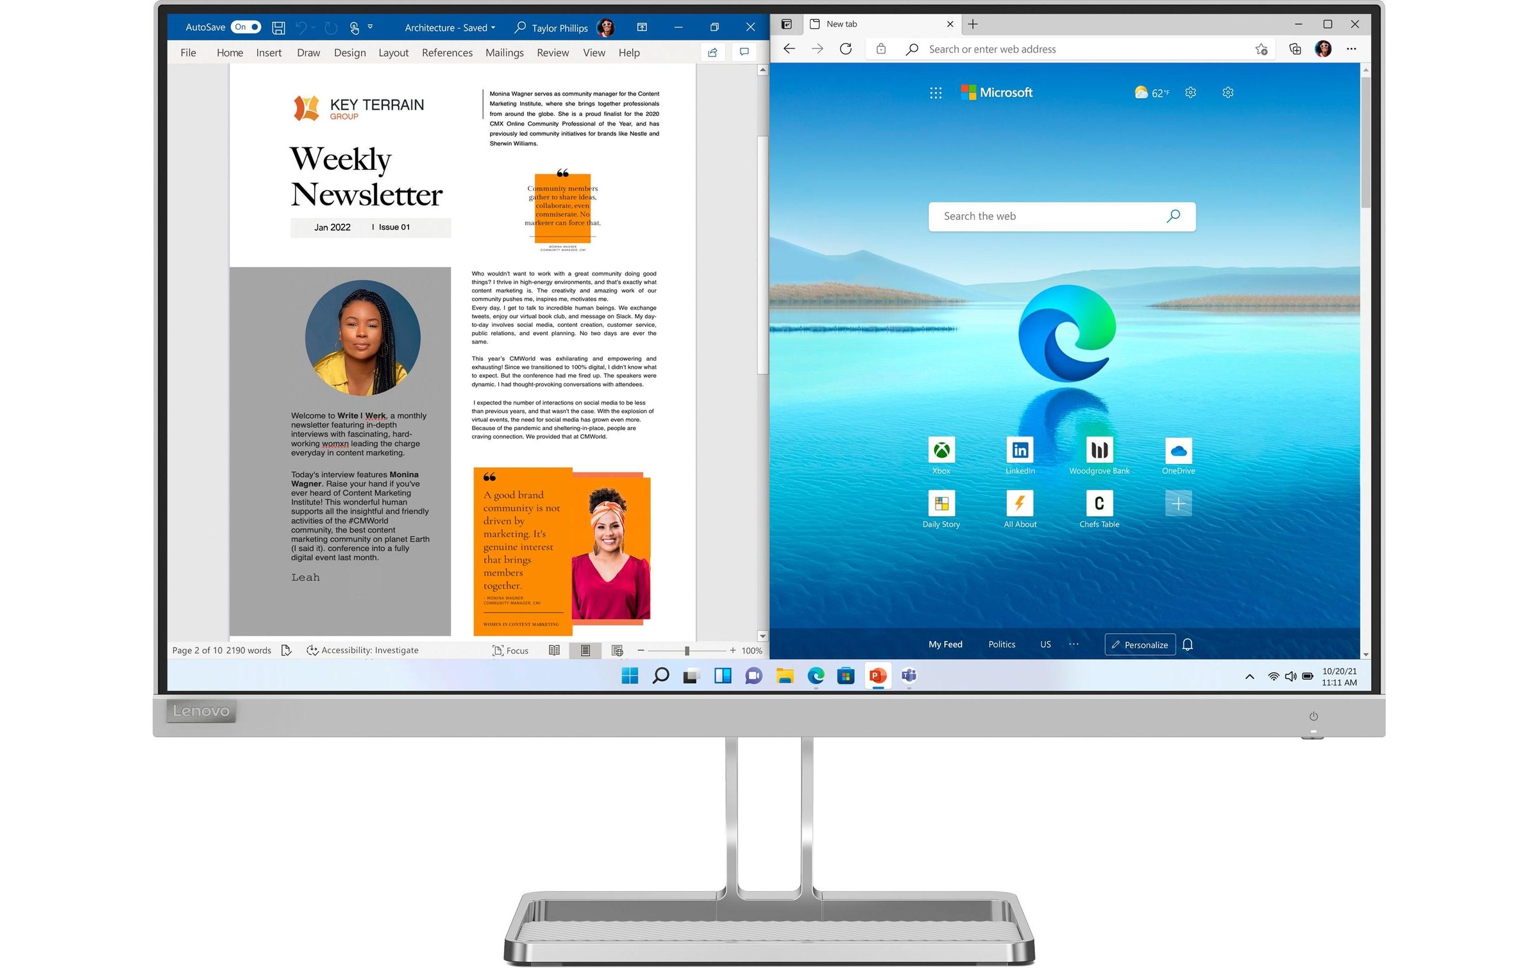
Task: Click the Print Layout view icon
Action: [x=584, y=649]
